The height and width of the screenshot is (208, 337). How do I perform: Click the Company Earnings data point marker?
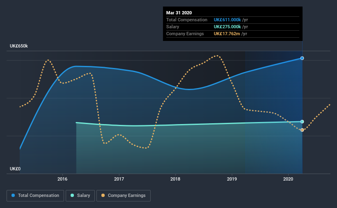pos(302,130)
